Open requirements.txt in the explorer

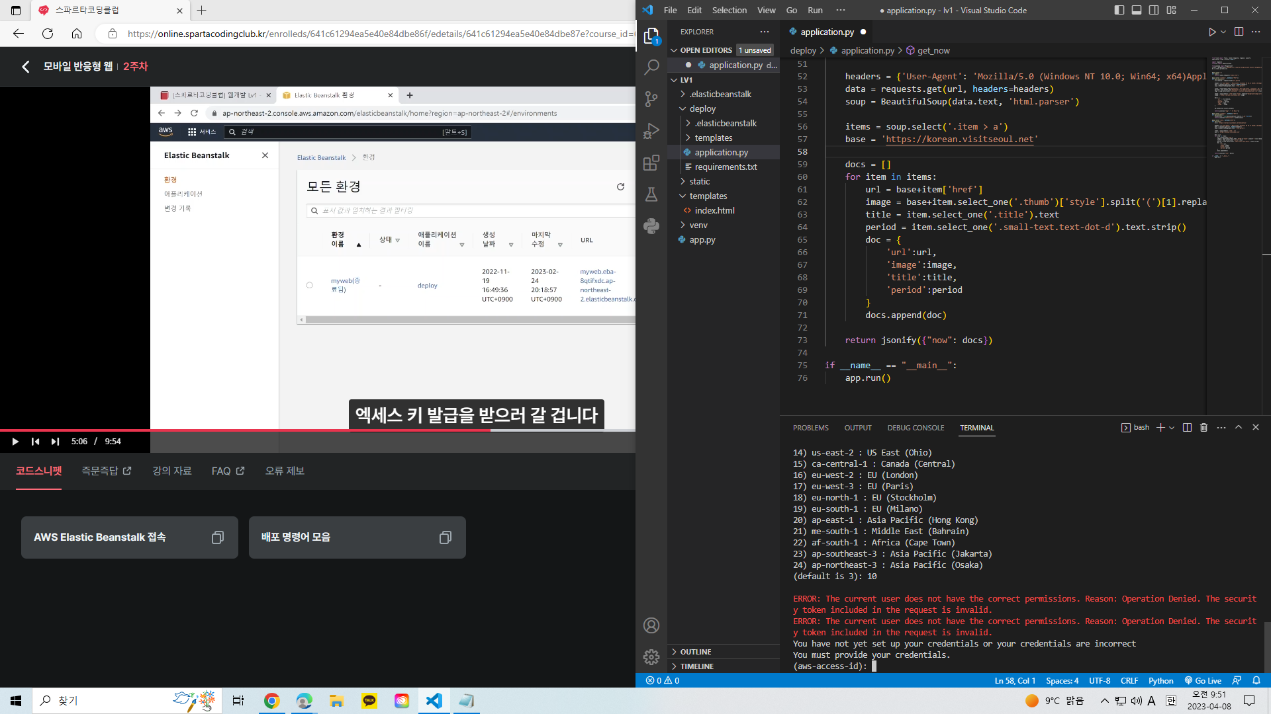(x=726, y=167)
